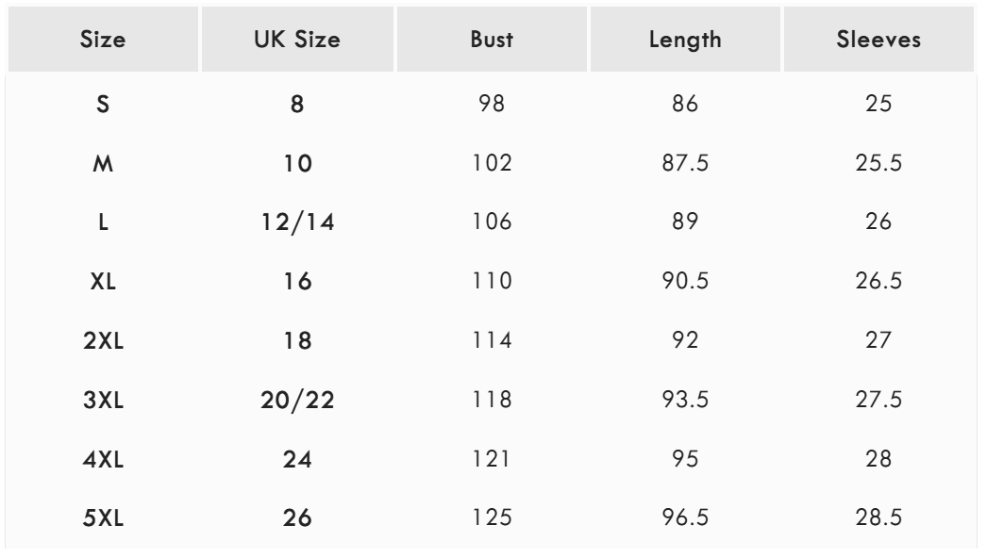This screenshot has width=987, height=558.
Task: Select the 2XL size row label
Action: point(103,340)
